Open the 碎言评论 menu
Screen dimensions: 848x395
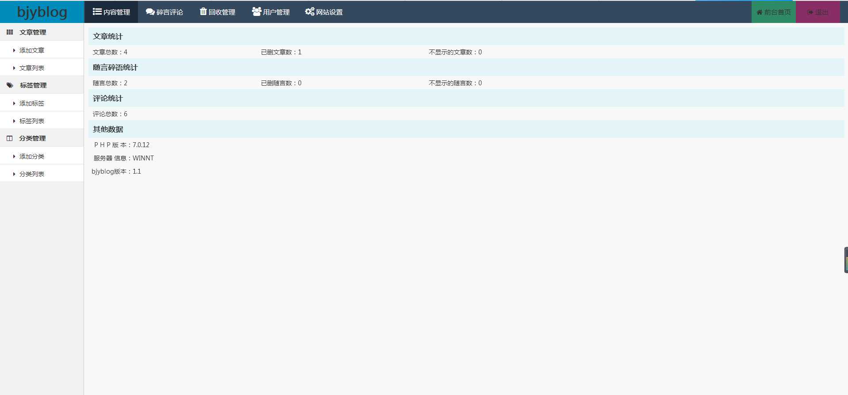(164, 12)
